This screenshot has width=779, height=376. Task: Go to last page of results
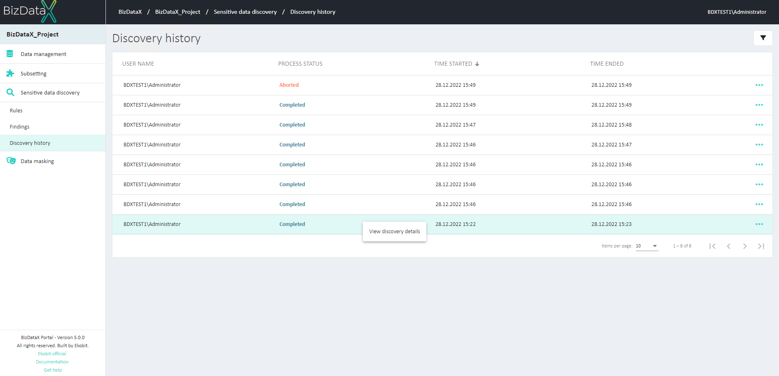pos(761,246)
